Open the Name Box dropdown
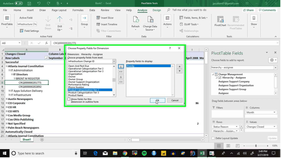Image resolution: width=281 pixels, height=158 pixels. 19,43
